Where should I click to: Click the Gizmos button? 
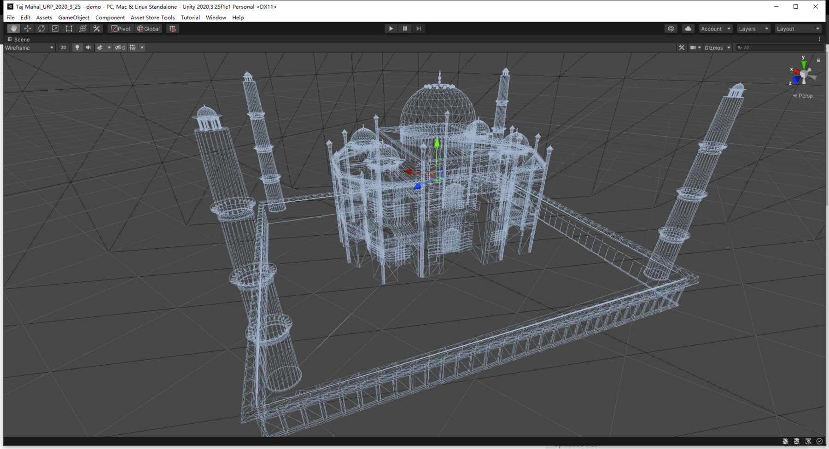click(x=713, y=47)
